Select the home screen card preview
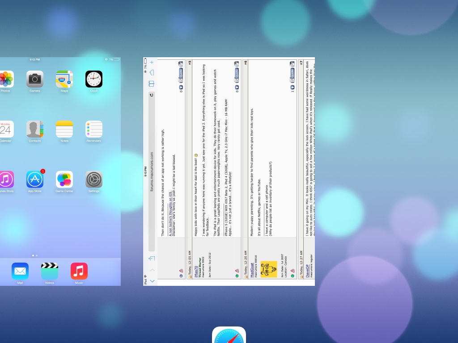 (x=60, y=171)
